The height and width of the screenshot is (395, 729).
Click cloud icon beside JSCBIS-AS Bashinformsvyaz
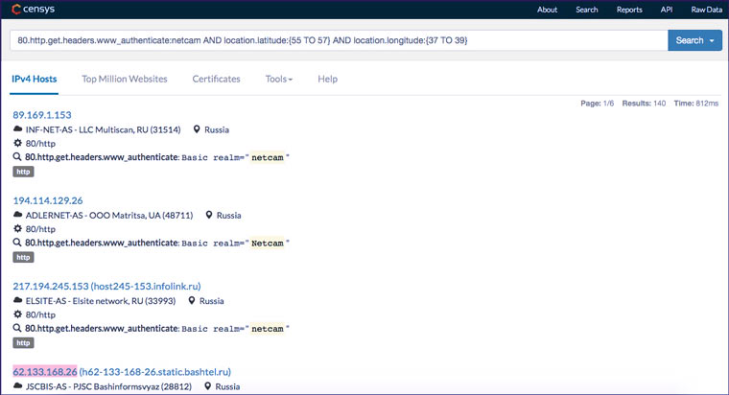click(x=17, y=385)
